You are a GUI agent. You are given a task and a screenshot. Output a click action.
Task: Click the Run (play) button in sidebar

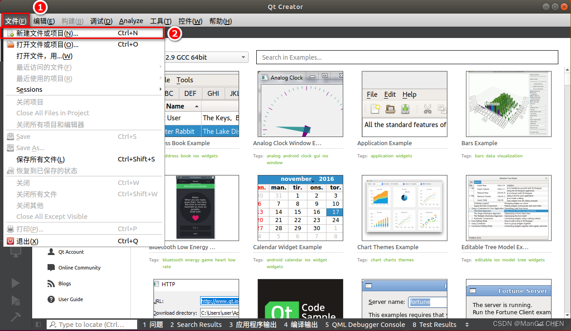point(15,283)
